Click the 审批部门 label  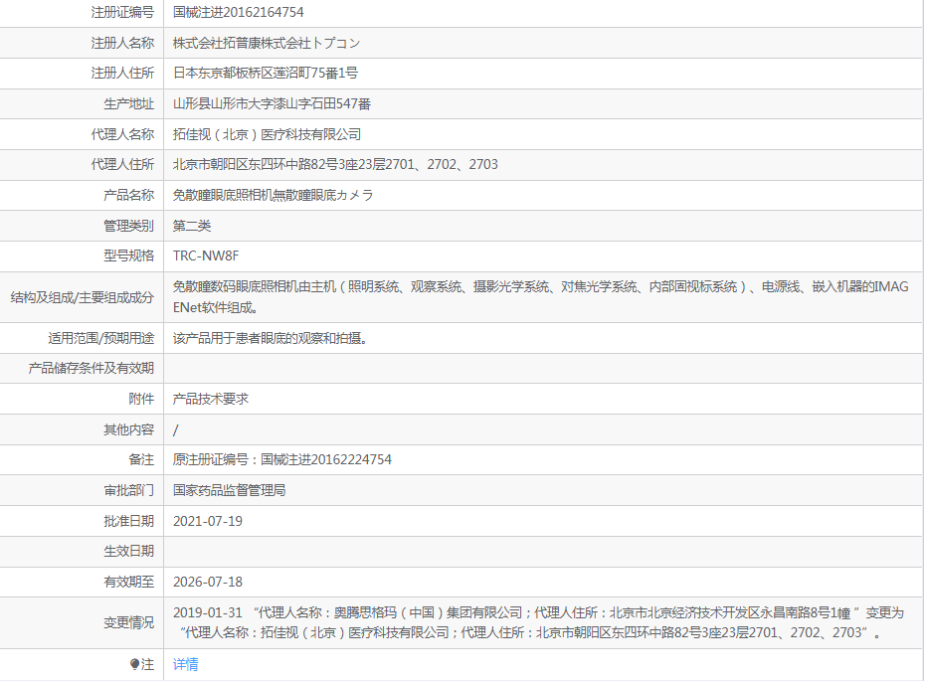click(x=129, y=490)
